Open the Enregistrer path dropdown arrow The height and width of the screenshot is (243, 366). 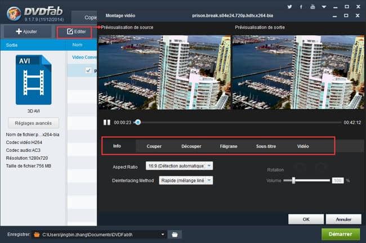coord(163,235)
